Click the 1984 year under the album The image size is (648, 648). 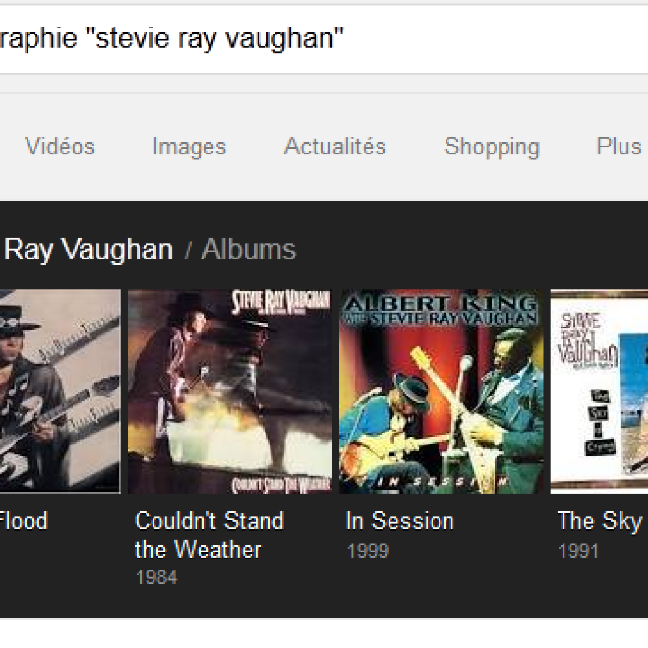(156, 577)
